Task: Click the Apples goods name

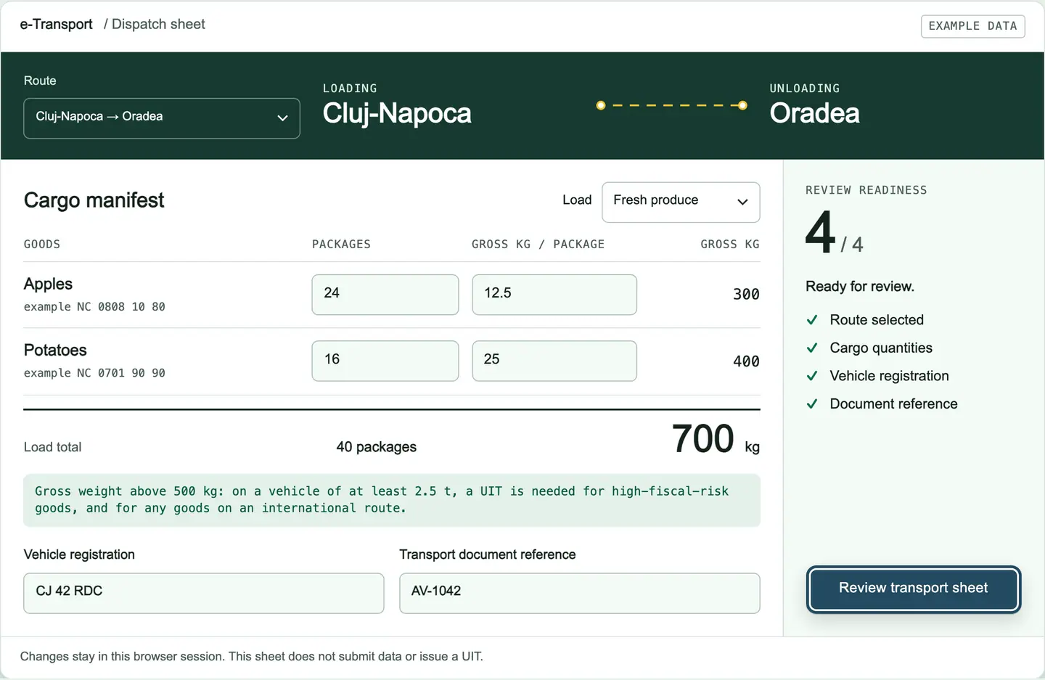Action: click(x=49, y=284)
